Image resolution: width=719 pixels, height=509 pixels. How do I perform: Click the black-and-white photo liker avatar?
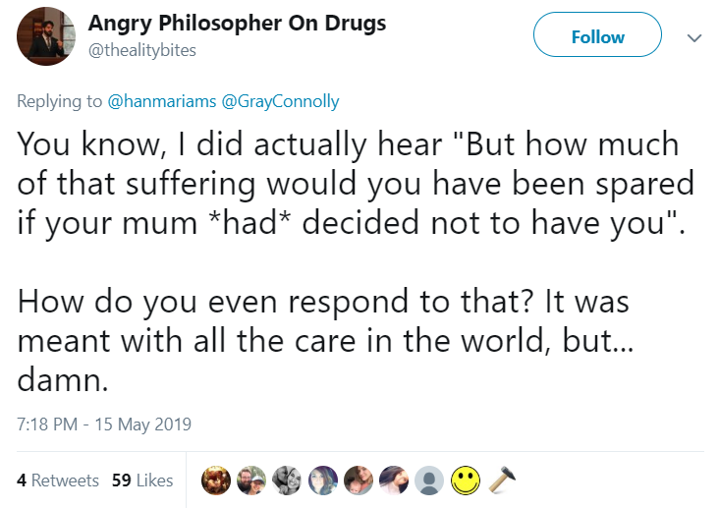[288, 481]
